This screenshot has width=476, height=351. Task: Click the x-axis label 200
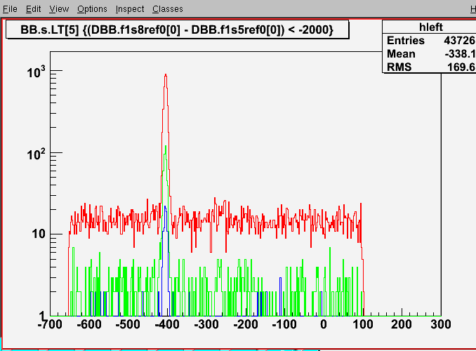(x=402, y=324)
